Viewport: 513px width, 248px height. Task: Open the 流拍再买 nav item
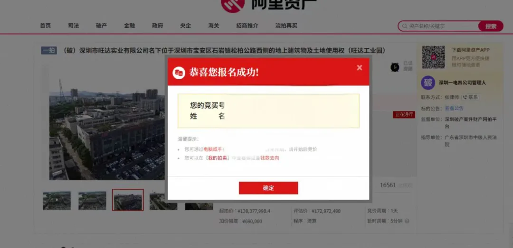tap(286, 26)
